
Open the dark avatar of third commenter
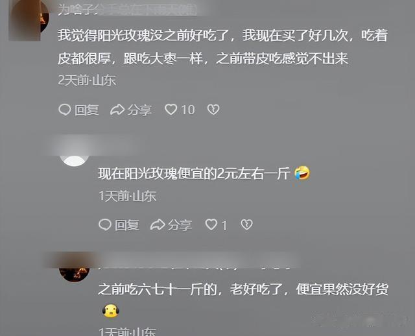point(75,273)
